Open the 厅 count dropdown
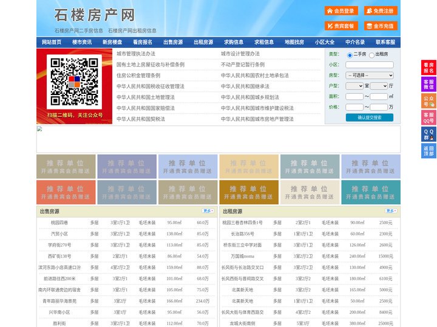 (x=379, y=86)
